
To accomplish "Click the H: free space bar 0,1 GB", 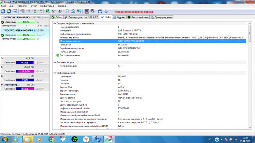I will click(25, 89).
